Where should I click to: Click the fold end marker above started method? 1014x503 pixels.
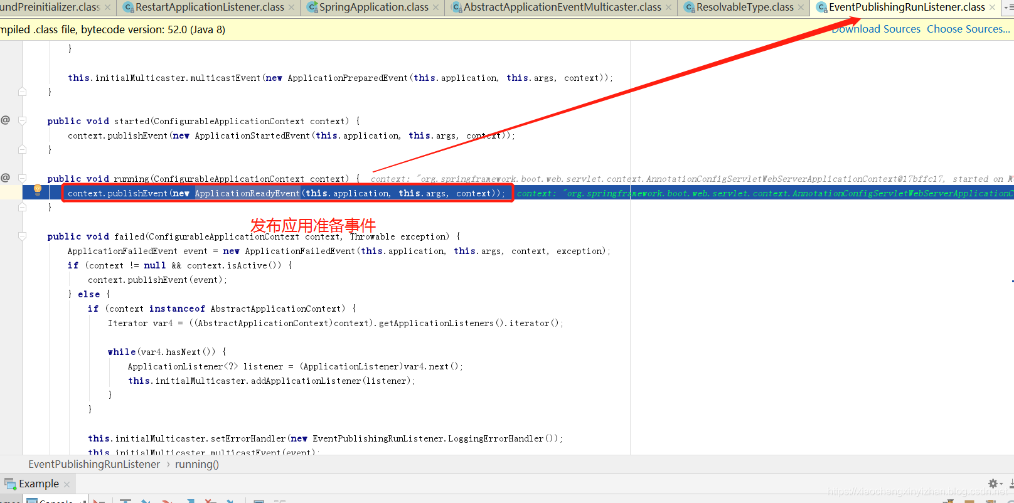click(x=23, y=92)
